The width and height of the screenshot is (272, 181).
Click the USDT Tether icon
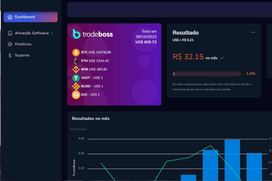[x=76, y=78]
